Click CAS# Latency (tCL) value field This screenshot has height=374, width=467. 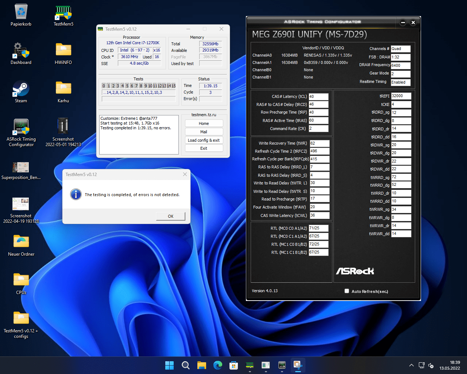click(x=319, y=96)
